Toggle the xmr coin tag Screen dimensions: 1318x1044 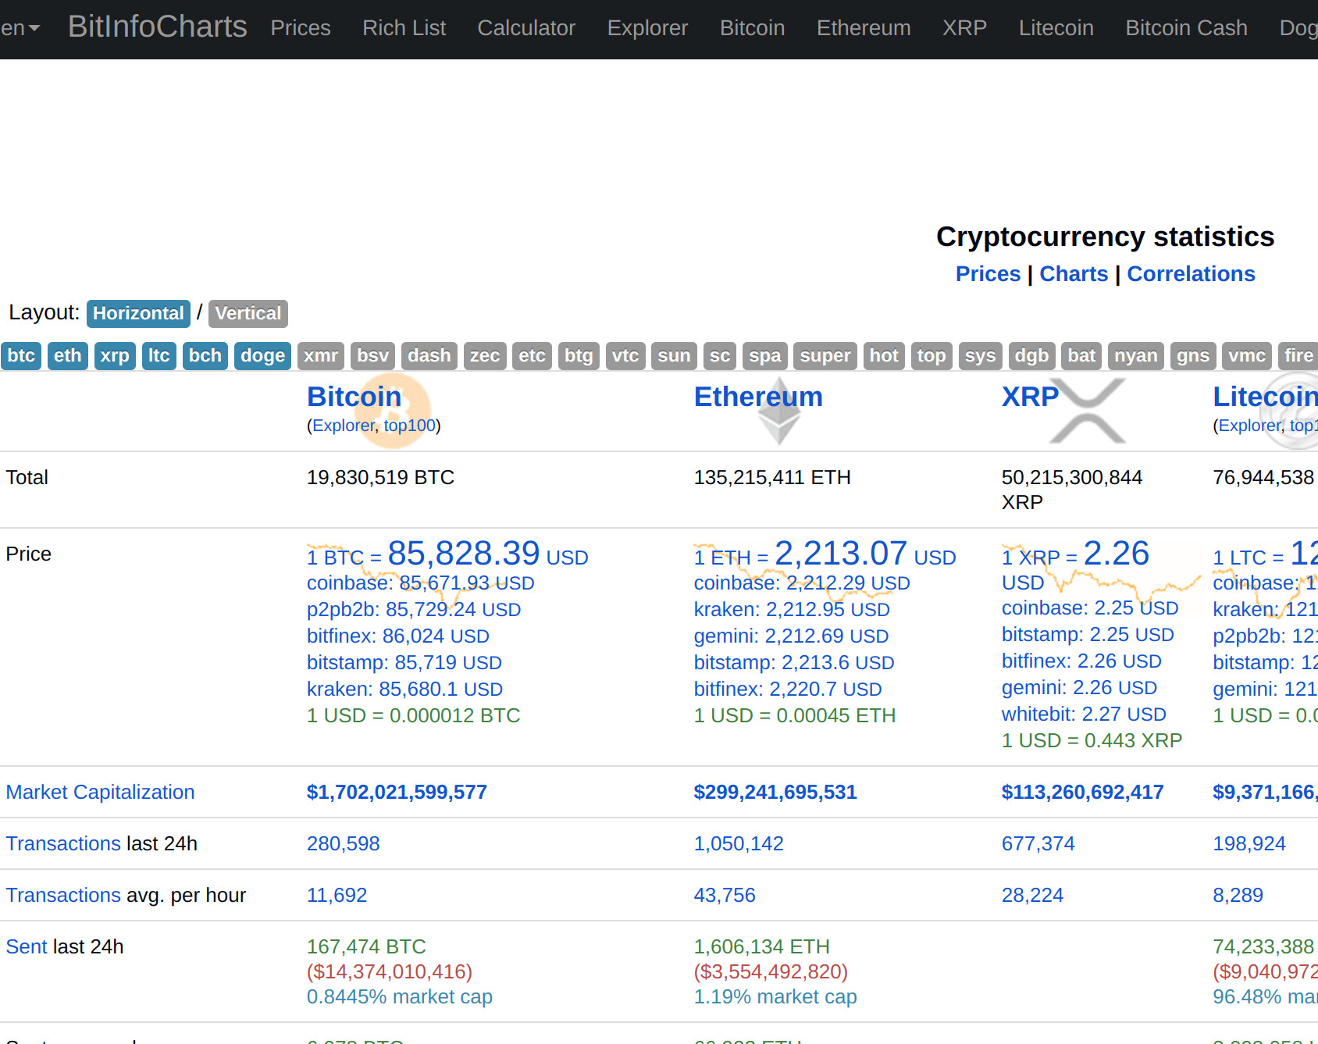[x=321, y=356]
